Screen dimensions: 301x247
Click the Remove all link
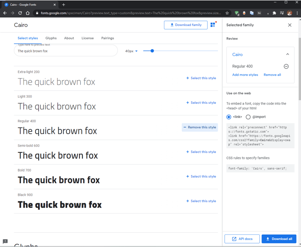pyautogui.click(x=272, y=75)
